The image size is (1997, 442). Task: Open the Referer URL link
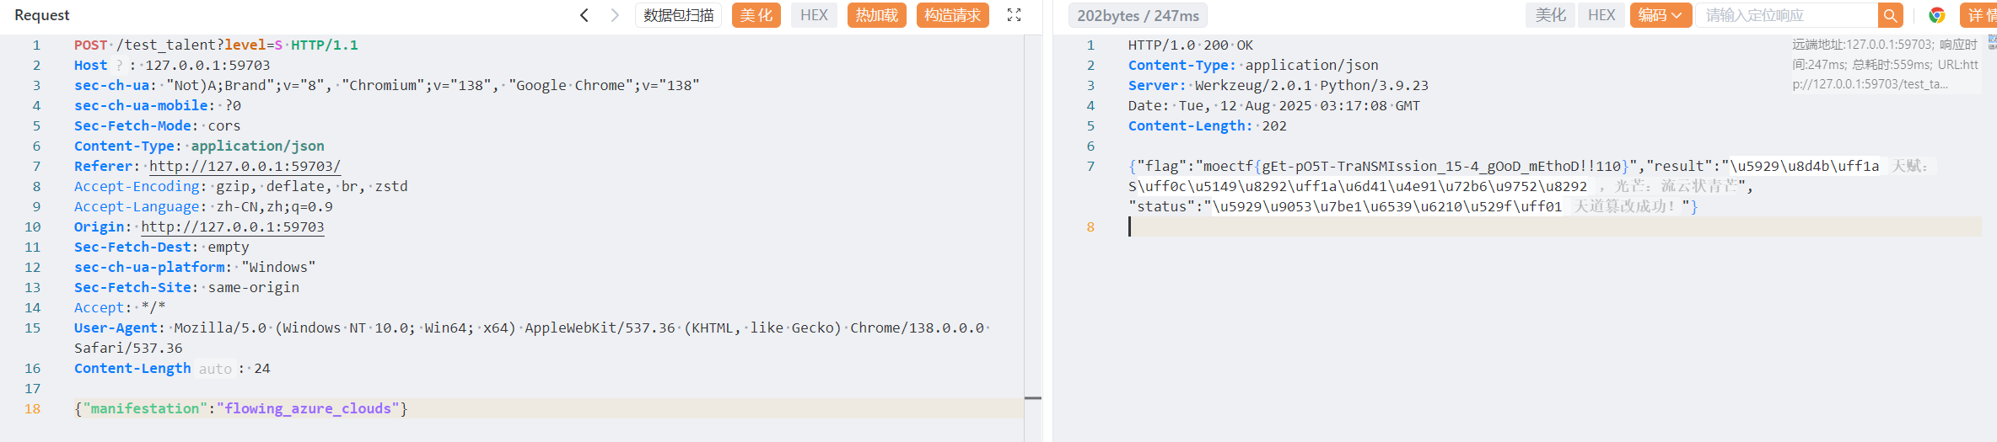[x=245, y=167]
